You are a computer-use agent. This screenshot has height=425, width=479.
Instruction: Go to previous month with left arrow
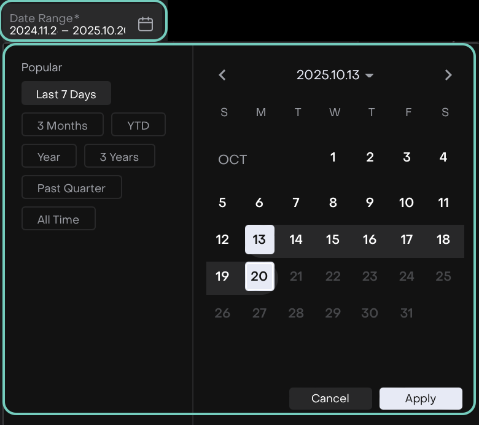point(222,75)
